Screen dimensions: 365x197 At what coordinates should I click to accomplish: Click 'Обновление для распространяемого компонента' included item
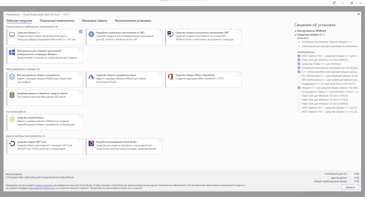pos(330,46)
